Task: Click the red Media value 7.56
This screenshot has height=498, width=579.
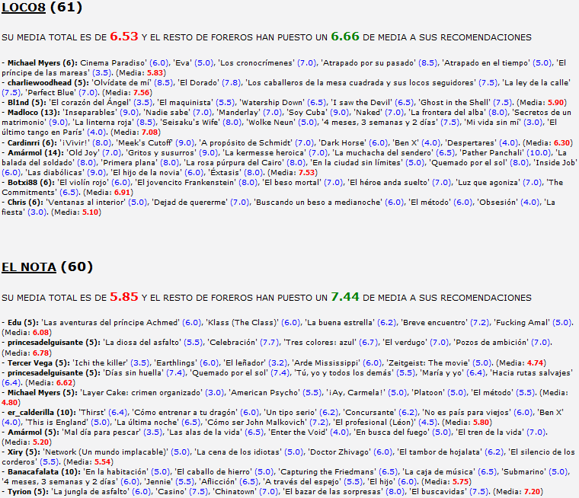Action: coord(142,93)
